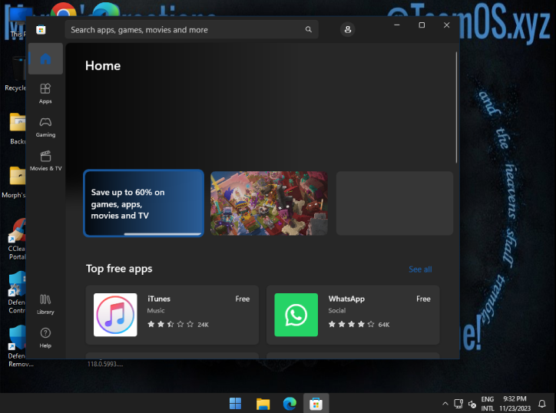Select the iTunes app title
Viewport: 556px width, 413px height.
[159, 299]
